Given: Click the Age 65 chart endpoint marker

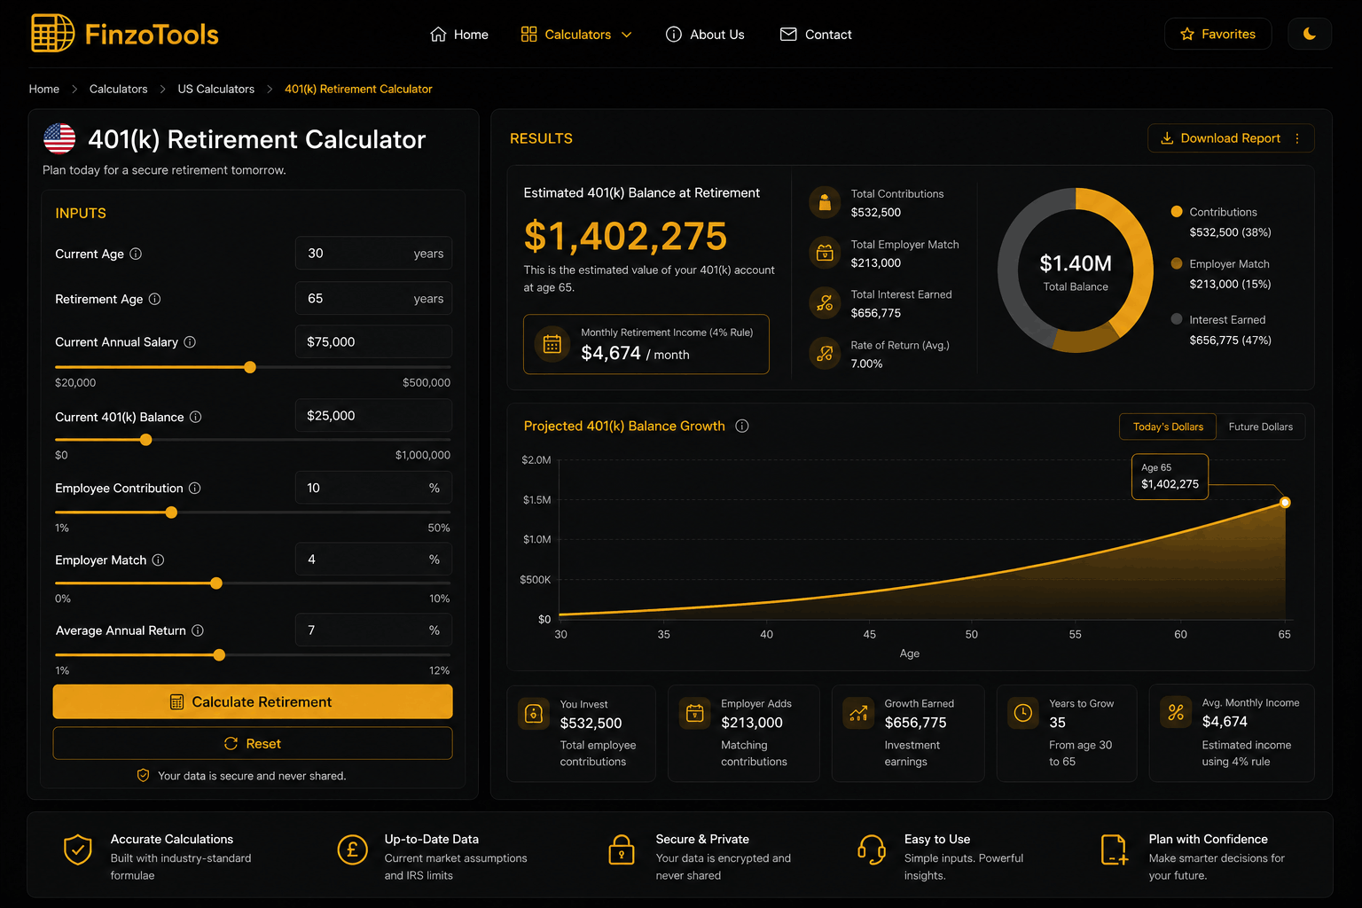Looking at the screenshot, I should pos(1285,503).
